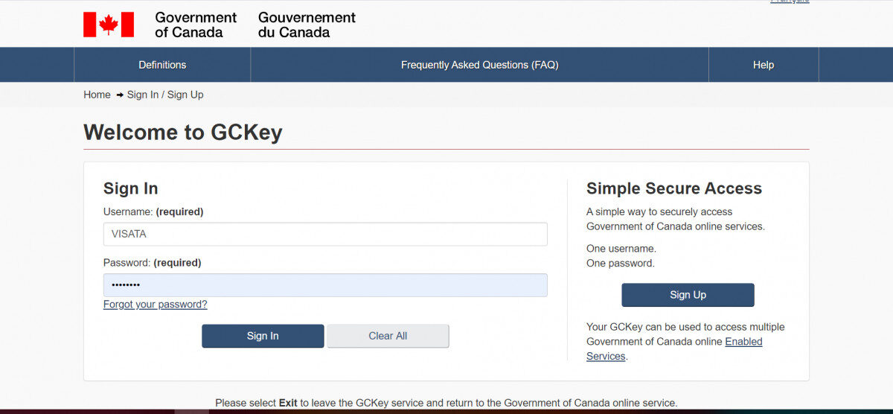Viewport: 893px width, 414px height.
Task: Click the Simple Secure Access heading
Action: (674, 188)
